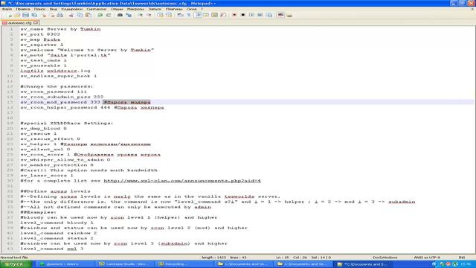
Task: Paste from clipboard via toolbar icon
Action: click(x=89, y=15)
